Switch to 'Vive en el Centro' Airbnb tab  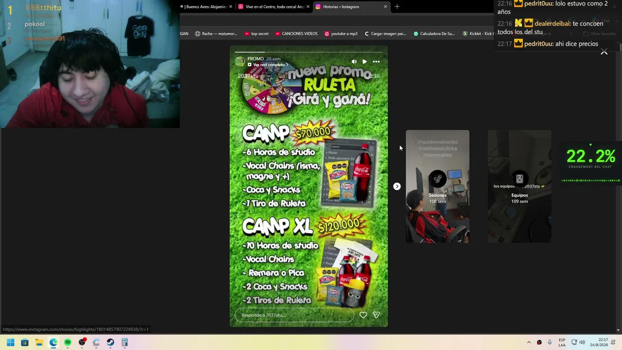point(273,7)
